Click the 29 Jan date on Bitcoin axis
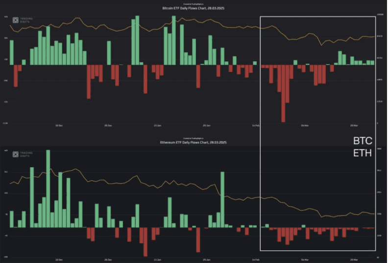 pos(207,126)
